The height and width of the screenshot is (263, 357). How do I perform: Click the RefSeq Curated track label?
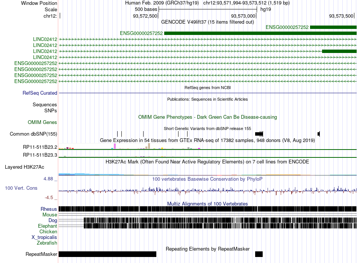click(40, 93)
